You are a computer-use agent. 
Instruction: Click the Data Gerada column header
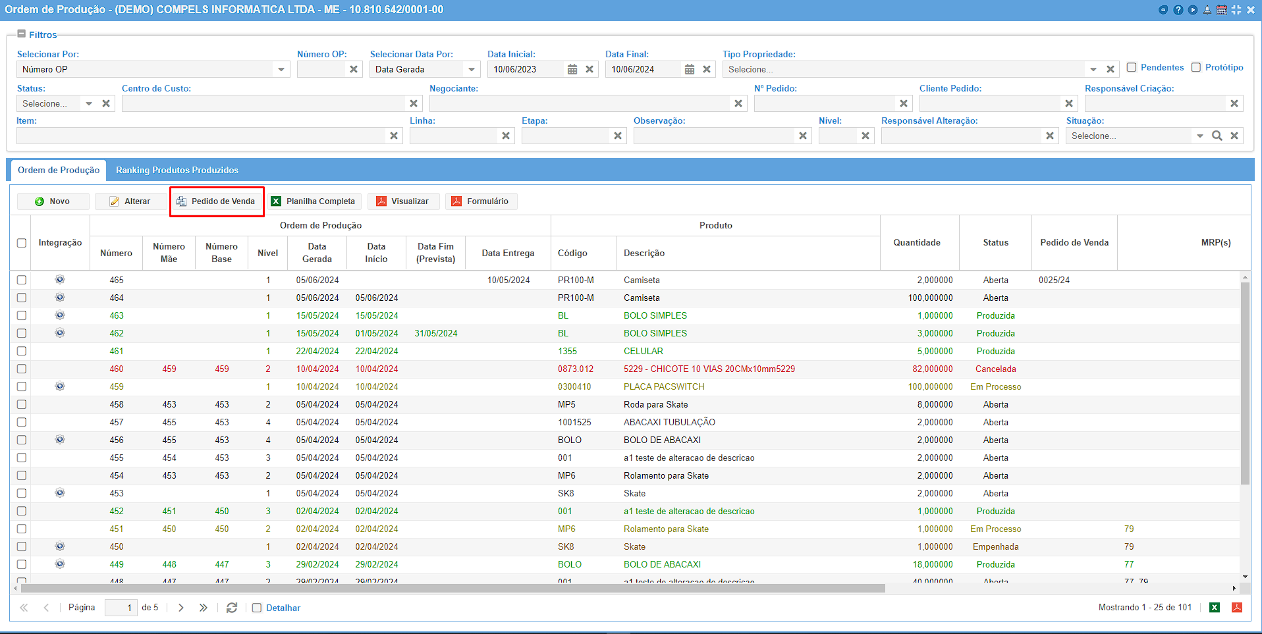tap(317, 253)
